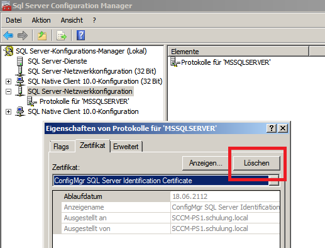Viewport: 325px width, 248px height.
Task: Click the gray Forward arrow toolbar icon
Action: pos(23,35)
